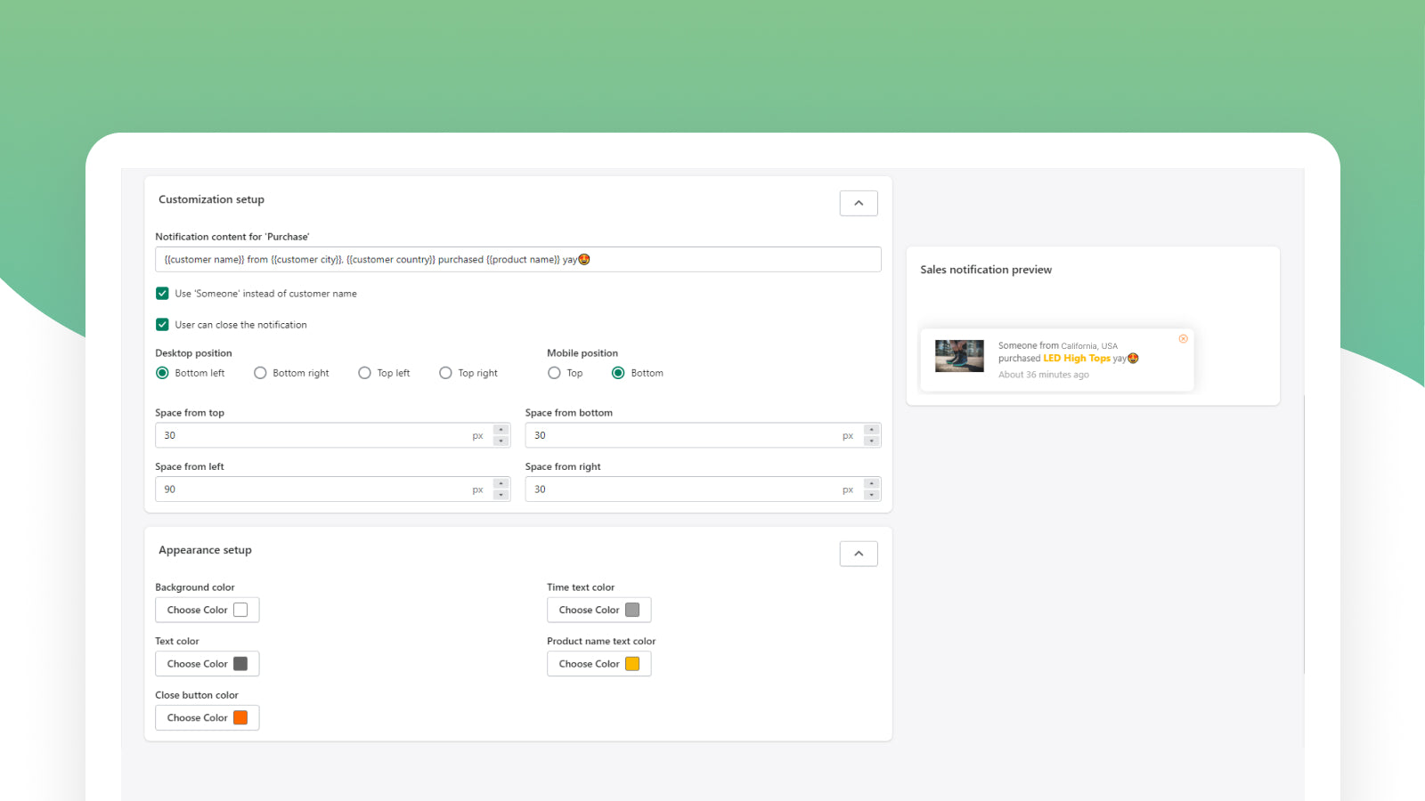The image size is (1425, 801).
Task: Click Choose Color under Time text color
Action: 598,610
